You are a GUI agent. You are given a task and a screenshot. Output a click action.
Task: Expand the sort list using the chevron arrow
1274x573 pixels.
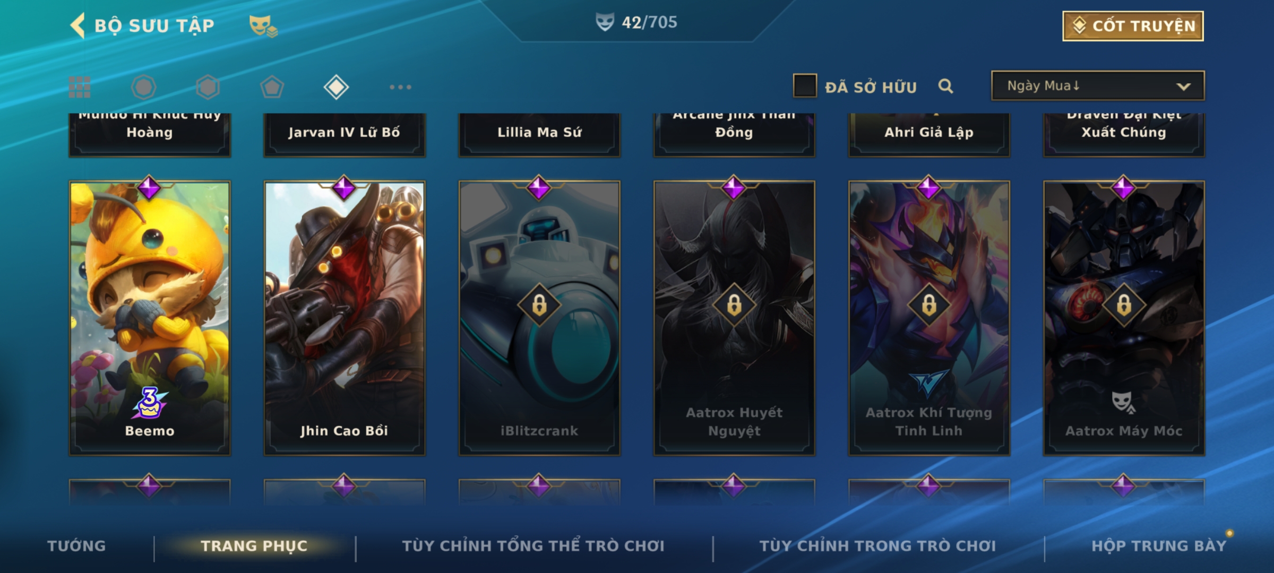tap(1183, 86)
